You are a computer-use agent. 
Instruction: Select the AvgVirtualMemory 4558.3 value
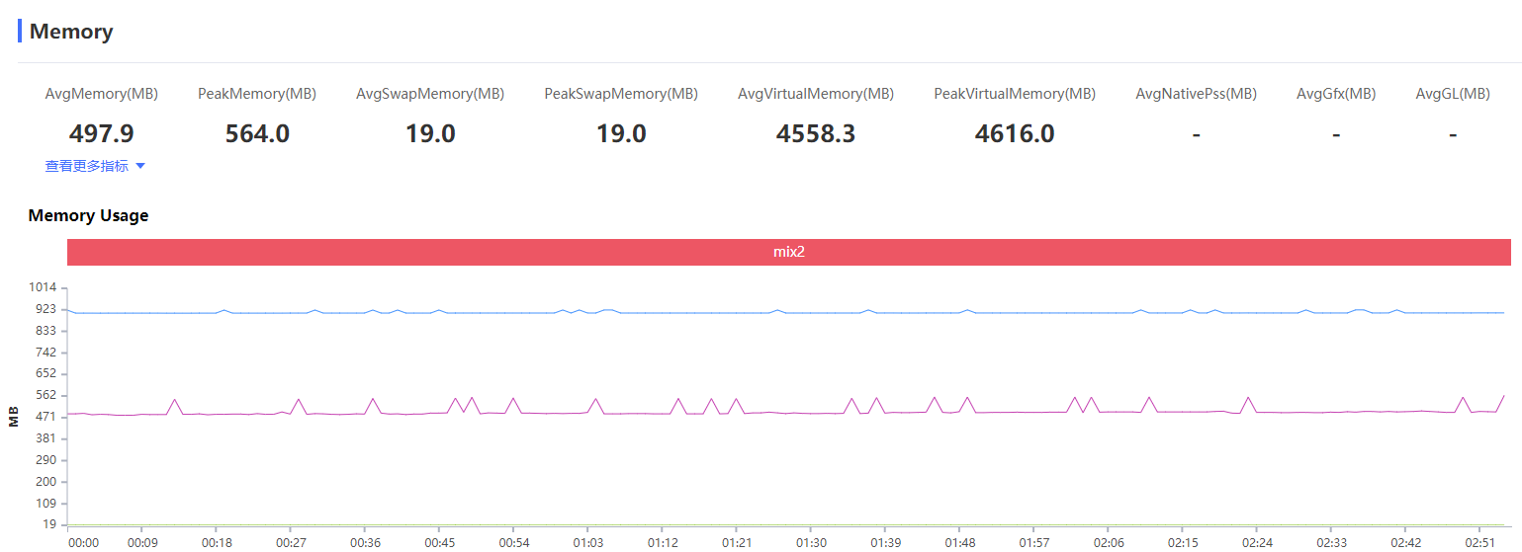click(x=816, y=133)
